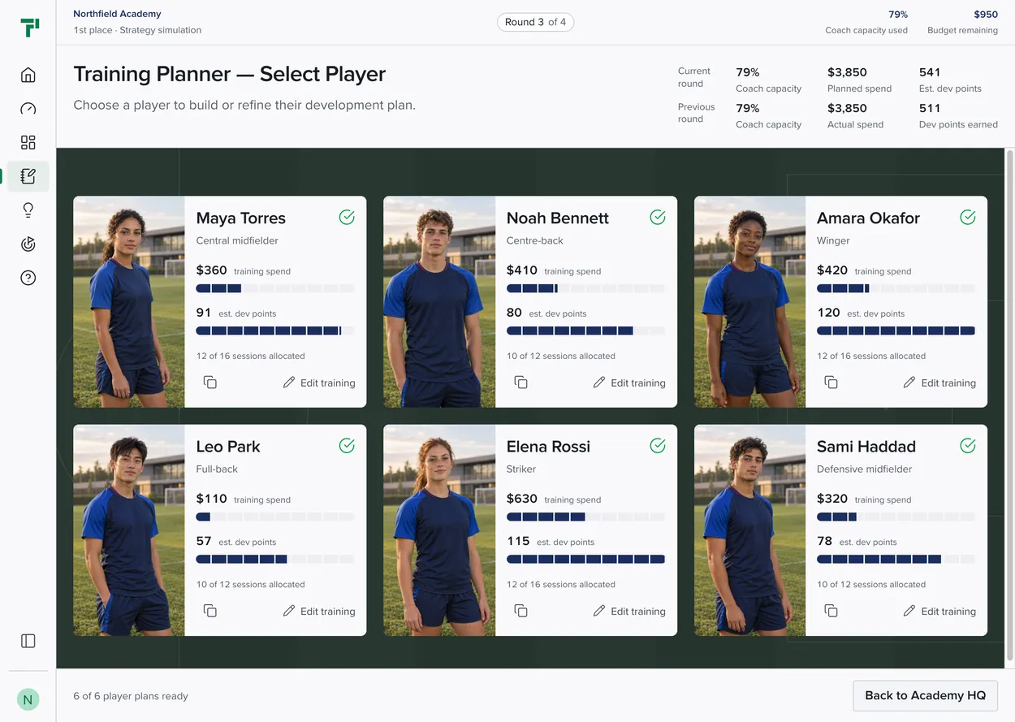Edit training for Elena Rossi
Viewport: 1015px width, 722px height.
point(629,611)
